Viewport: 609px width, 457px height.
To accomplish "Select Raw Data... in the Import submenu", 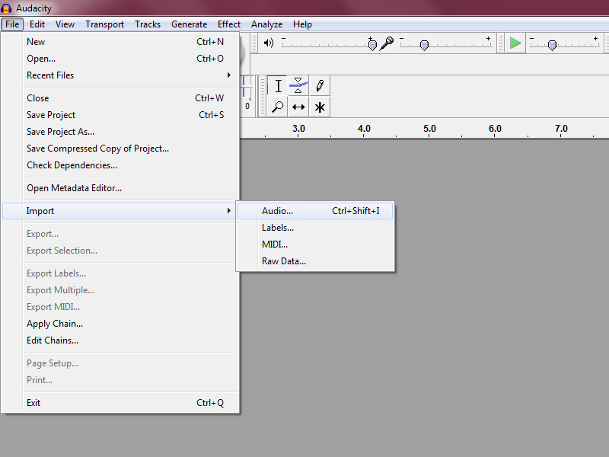I will pyautogui.click(x=315, y=260).
